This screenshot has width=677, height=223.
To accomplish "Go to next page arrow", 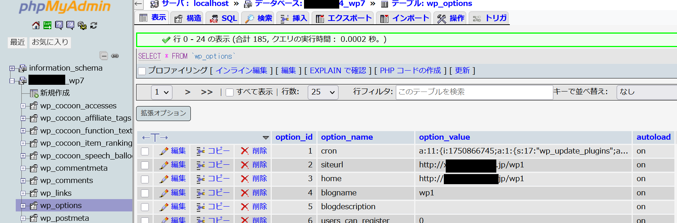I will (x=187, y=92).
